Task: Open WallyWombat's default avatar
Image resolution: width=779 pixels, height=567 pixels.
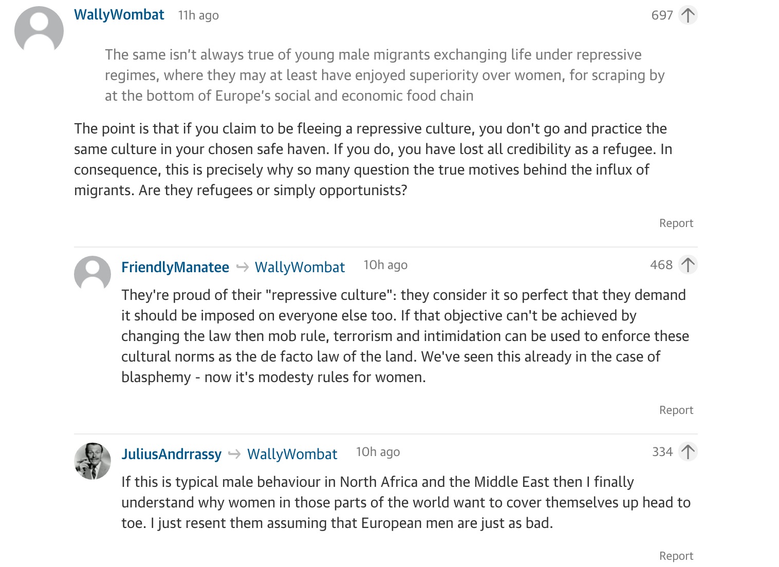Action: (x=39, y=31)
